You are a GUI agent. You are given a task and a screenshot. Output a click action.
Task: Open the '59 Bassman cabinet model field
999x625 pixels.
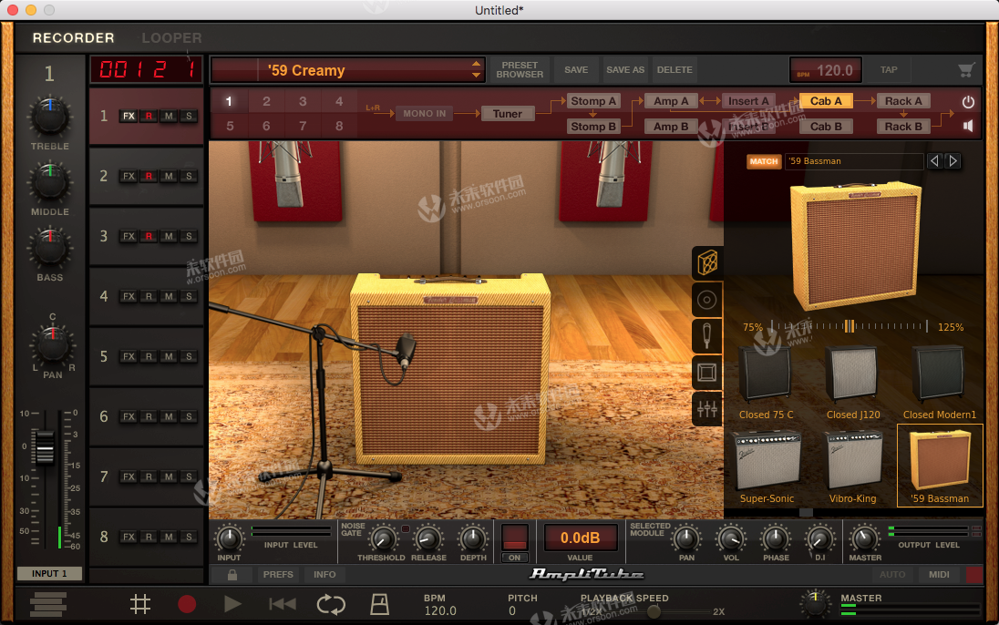854,161
